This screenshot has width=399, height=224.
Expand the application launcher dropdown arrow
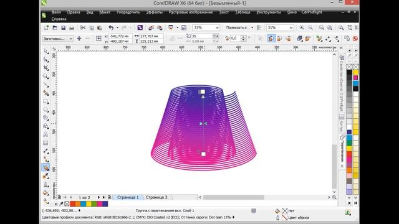[x=177, y=27]
